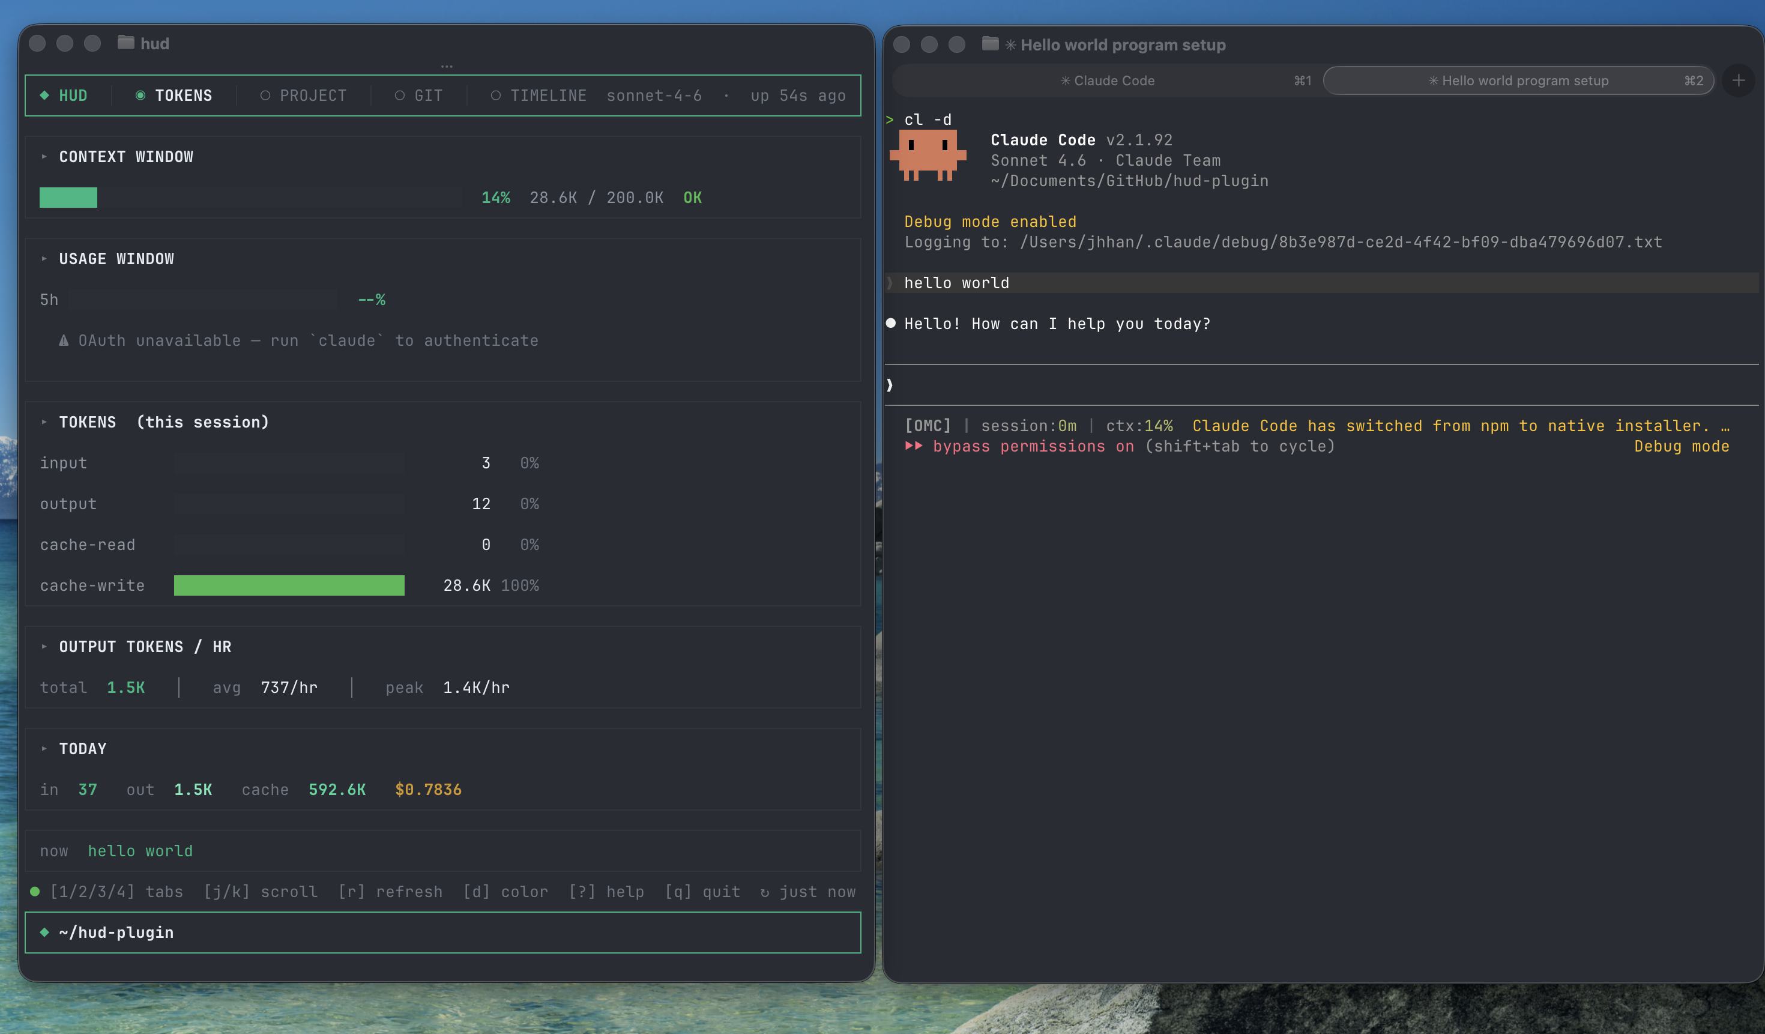Click the context window green progress bar

pyautogui.click(x=68, y=198)
